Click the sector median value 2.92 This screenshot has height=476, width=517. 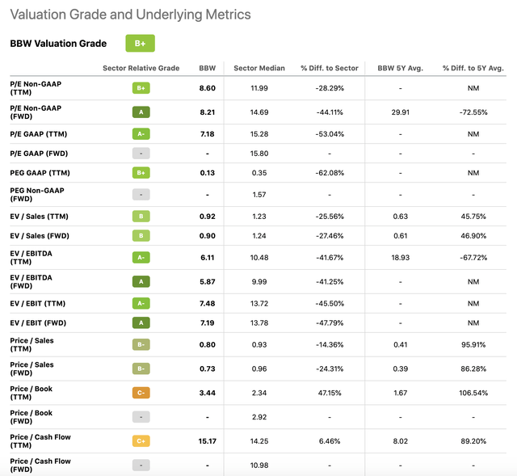pos(259,417)
